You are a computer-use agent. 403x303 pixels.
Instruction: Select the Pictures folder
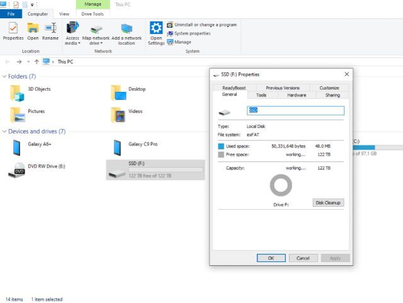click(27, 115)
